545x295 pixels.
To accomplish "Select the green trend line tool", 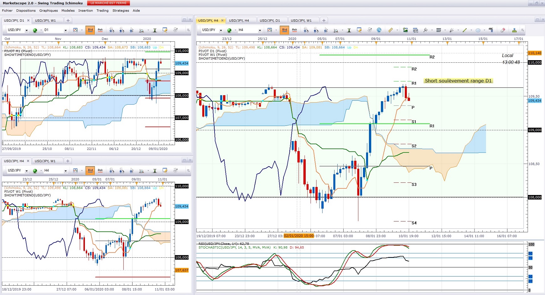I will (465, 30).
